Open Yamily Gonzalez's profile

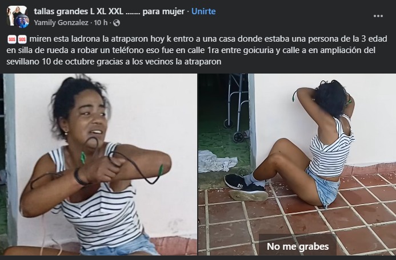point(61,23)
